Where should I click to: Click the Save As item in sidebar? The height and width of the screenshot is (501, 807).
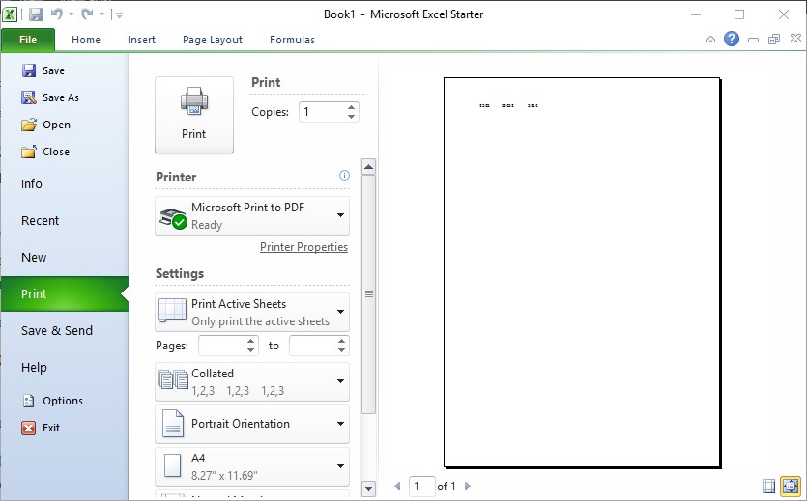[60, 97]
